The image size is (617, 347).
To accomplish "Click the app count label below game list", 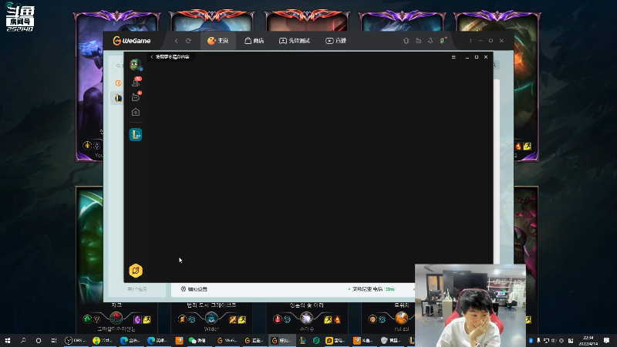I will coord(137,289).
